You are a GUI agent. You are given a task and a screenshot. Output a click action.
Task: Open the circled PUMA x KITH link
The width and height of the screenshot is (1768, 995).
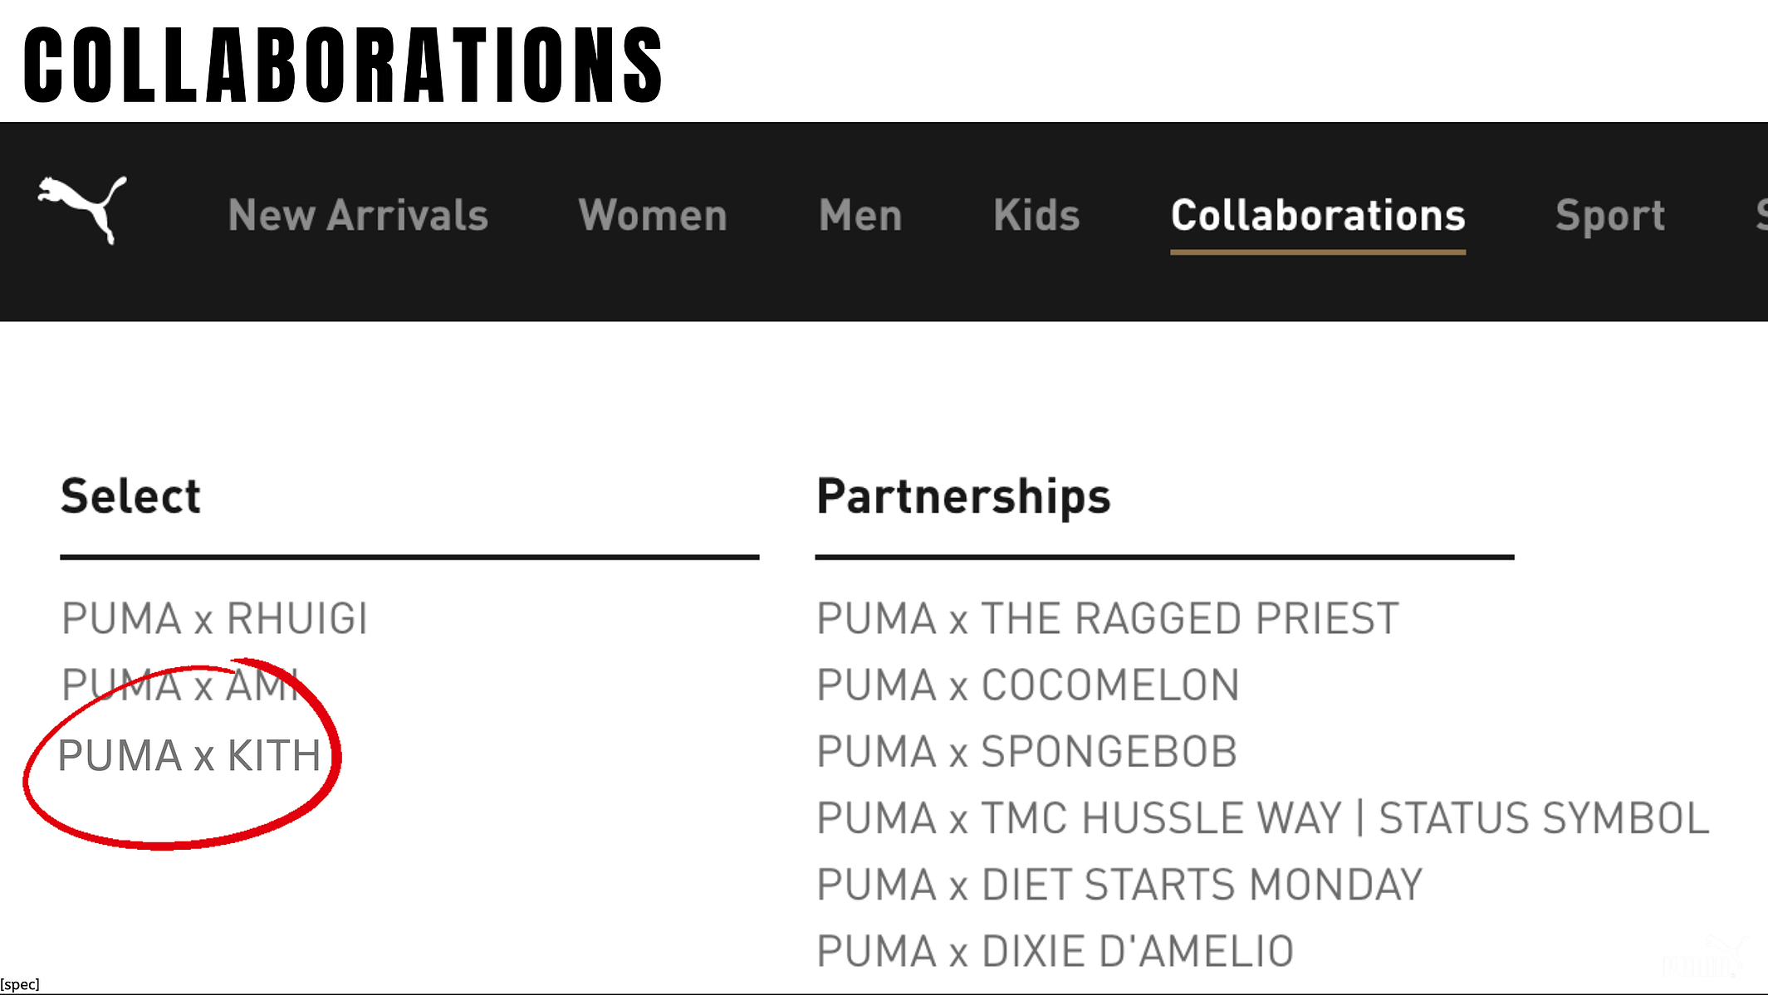189,756
